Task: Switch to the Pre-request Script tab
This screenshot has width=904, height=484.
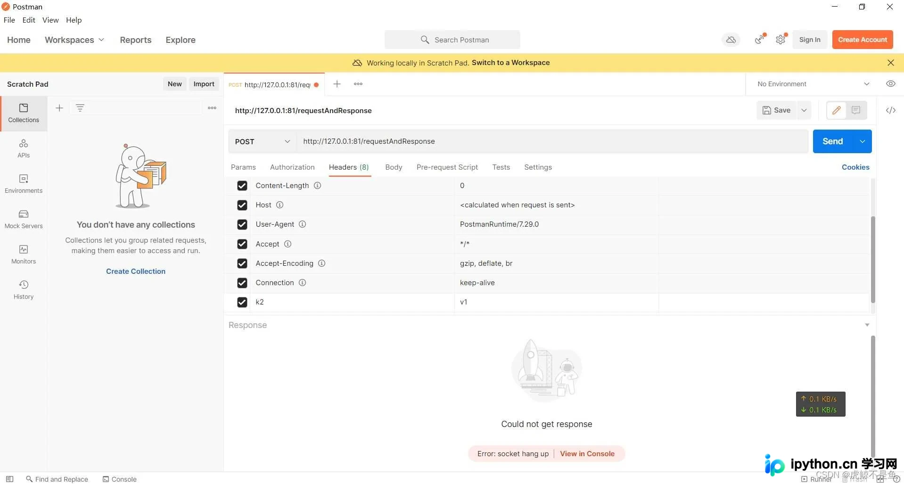Action: coord(447,167)
